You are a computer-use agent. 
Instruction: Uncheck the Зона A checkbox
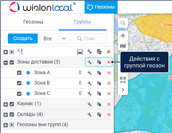(19, 73)
